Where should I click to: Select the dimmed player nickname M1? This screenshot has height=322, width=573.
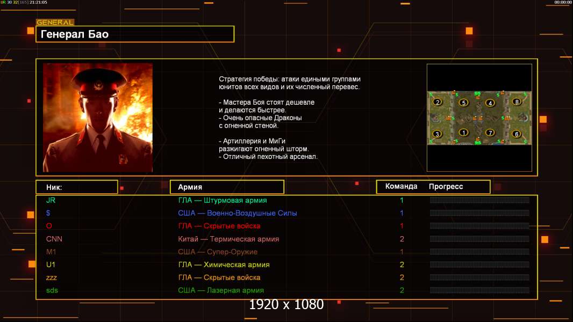[51, 252]
